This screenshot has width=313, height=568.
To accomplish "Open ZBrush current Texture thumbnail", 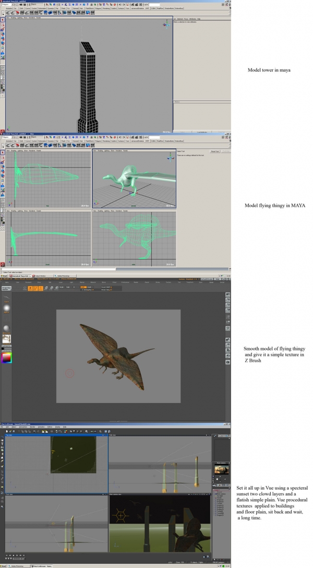I will [x=6, y=339].
